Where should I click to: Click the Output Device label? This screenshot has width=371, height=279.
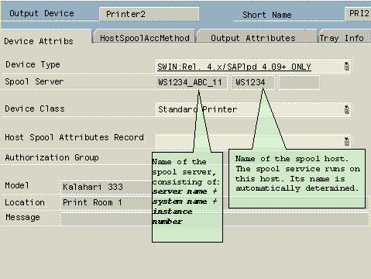click(x=42, y=13)
